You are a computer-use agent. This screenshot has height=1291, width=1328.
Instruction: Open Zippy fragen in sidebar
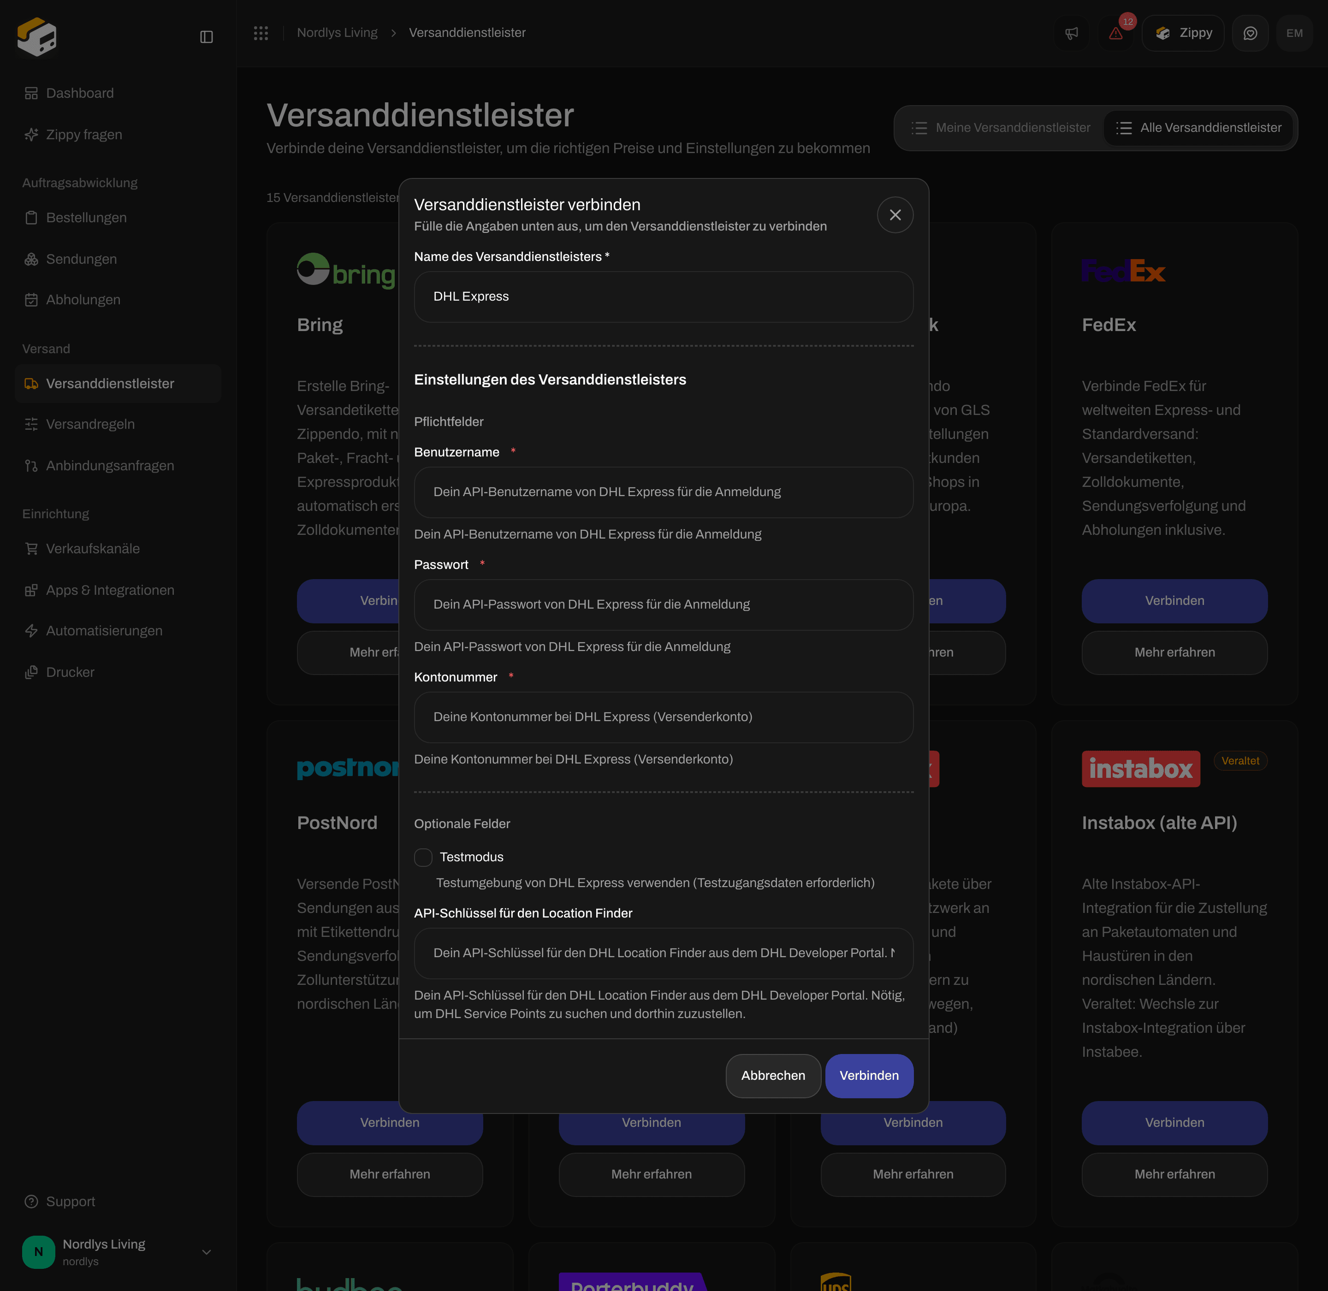pos(118,134)
